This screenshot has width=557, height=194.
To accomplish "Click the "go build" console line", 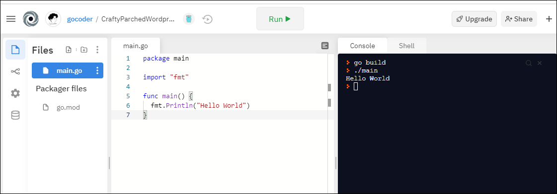I will tap(370, 63).
